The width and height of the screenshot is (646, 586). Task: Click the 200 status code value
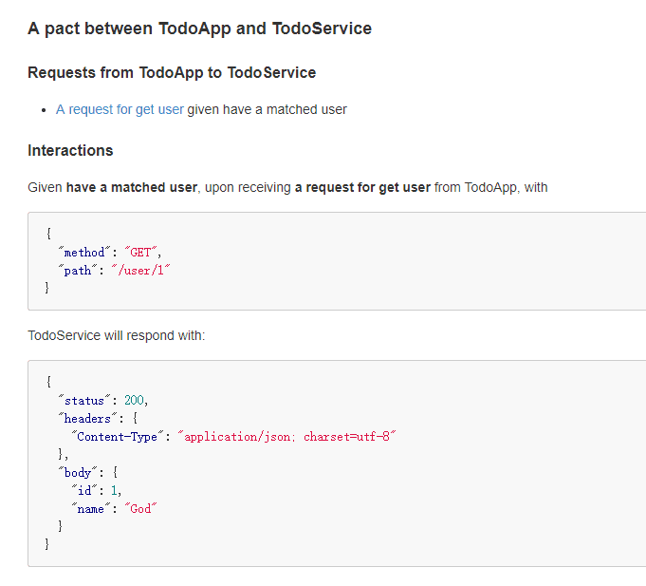[x=136, y=400]
